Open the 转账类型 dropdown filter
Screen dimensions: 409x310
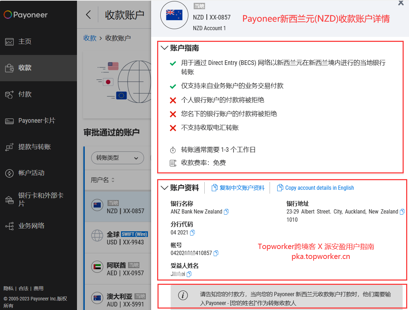117,158
